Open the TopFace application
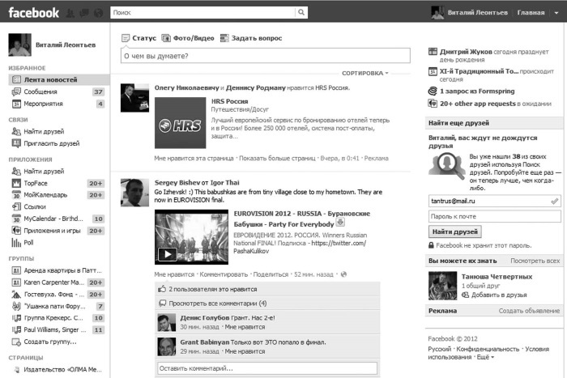 click(36, 183)
